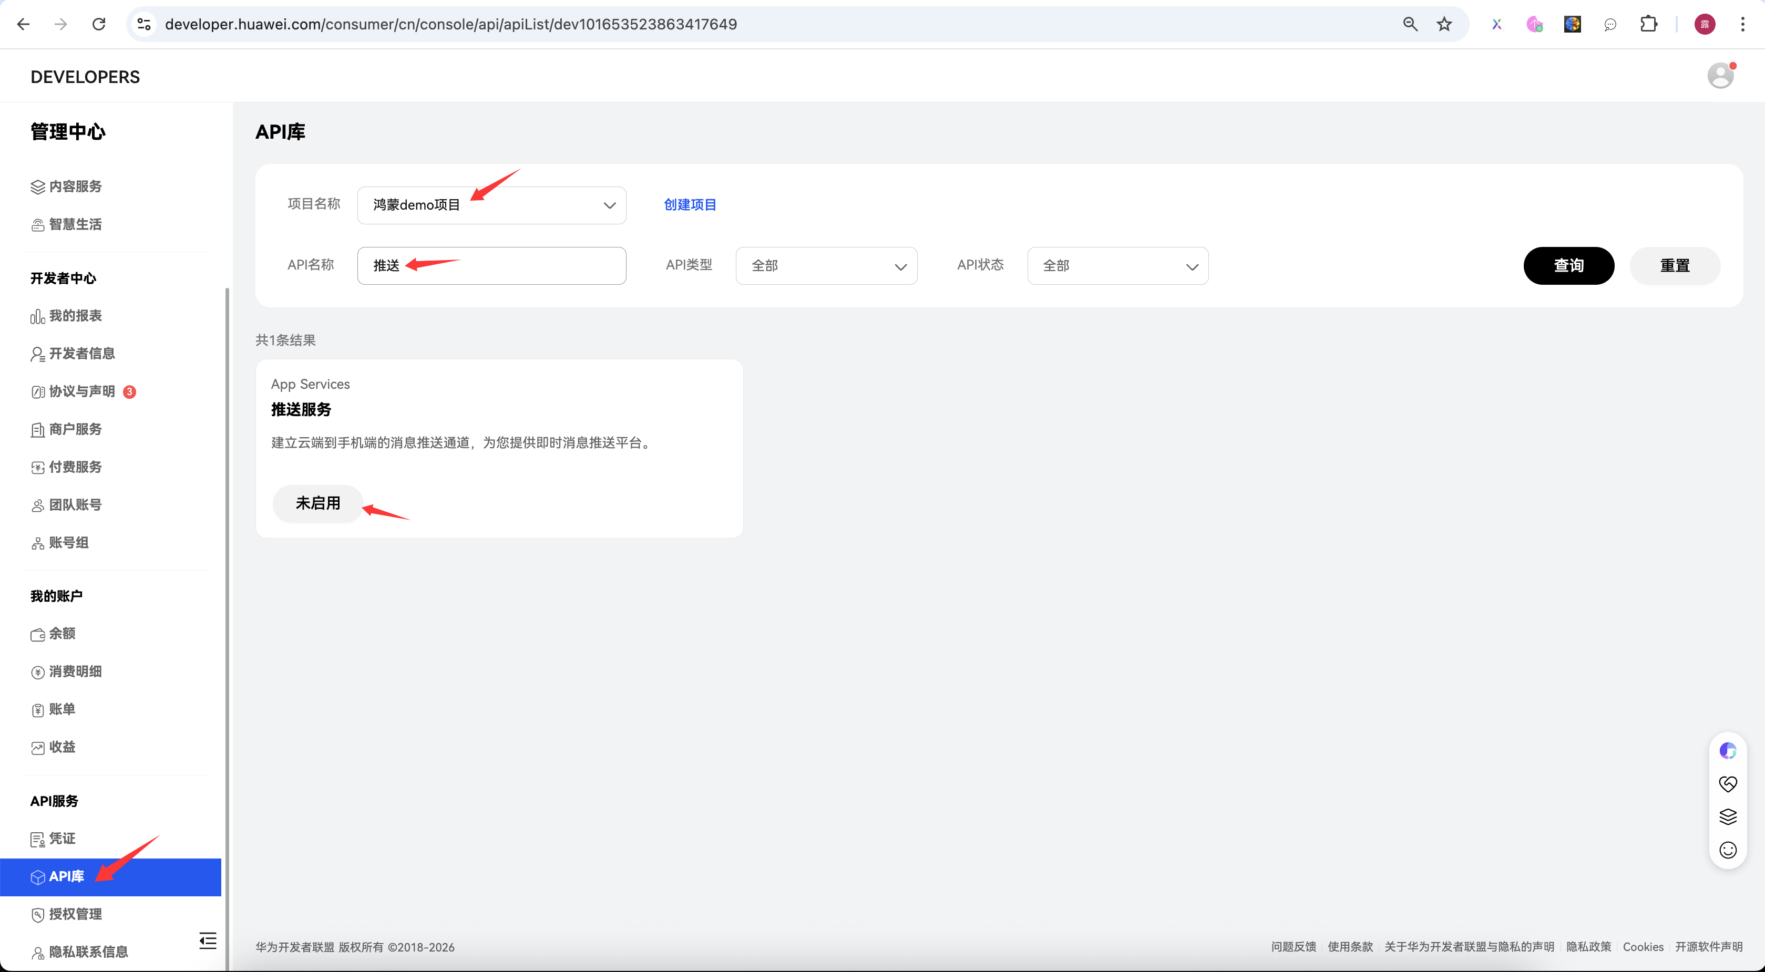Click the user avatar profile icon
The height and width of the screenshot is (972, 1765).
(1720, 76)
